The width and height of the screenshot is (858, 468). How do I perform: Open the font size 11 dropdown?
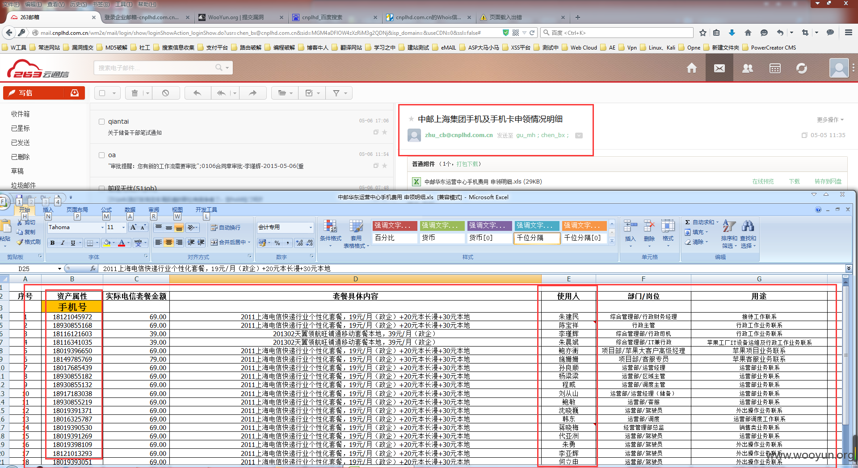tap(123, 227)
